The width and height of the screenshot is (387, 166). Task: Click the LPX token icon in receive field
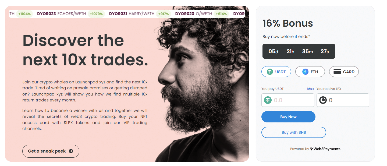(x=323, y=100)
